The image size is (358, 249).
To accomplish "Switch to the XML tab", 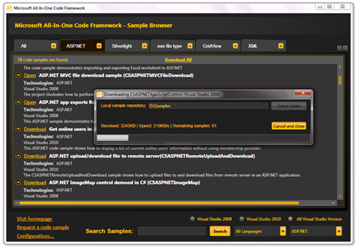I will pyautogui.click(x=264, y=46).
